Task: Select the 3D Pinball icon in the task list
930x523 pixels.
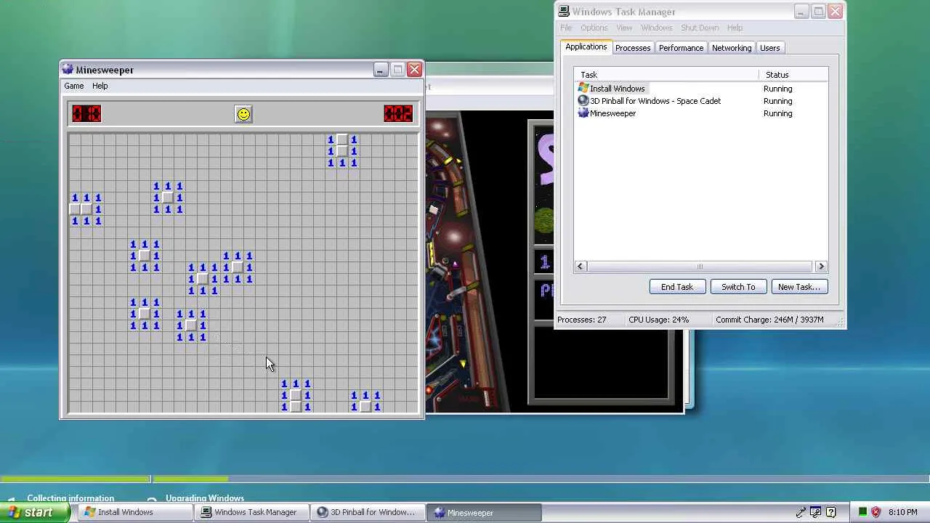Action: tap(583, 101)
